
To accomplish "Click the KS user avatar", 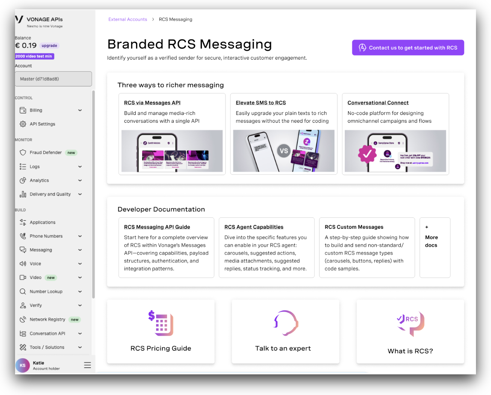I will (23, 365).
